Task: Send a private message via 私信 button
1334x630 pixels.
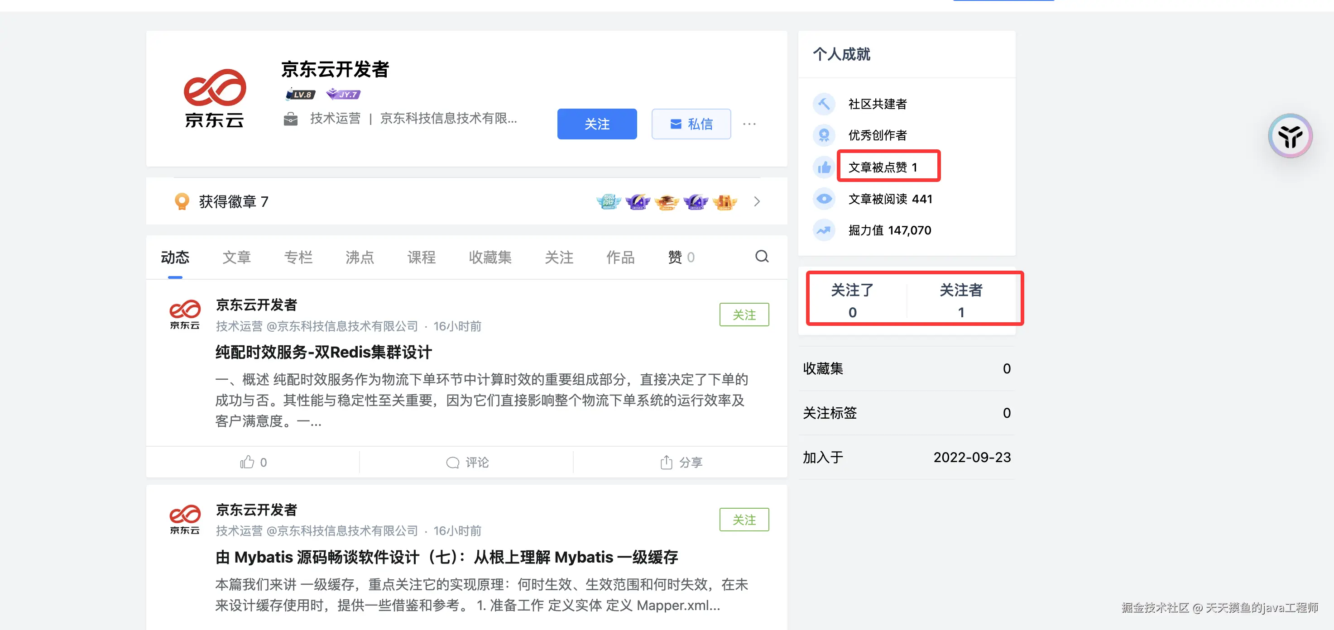Action: pos(691,124)
